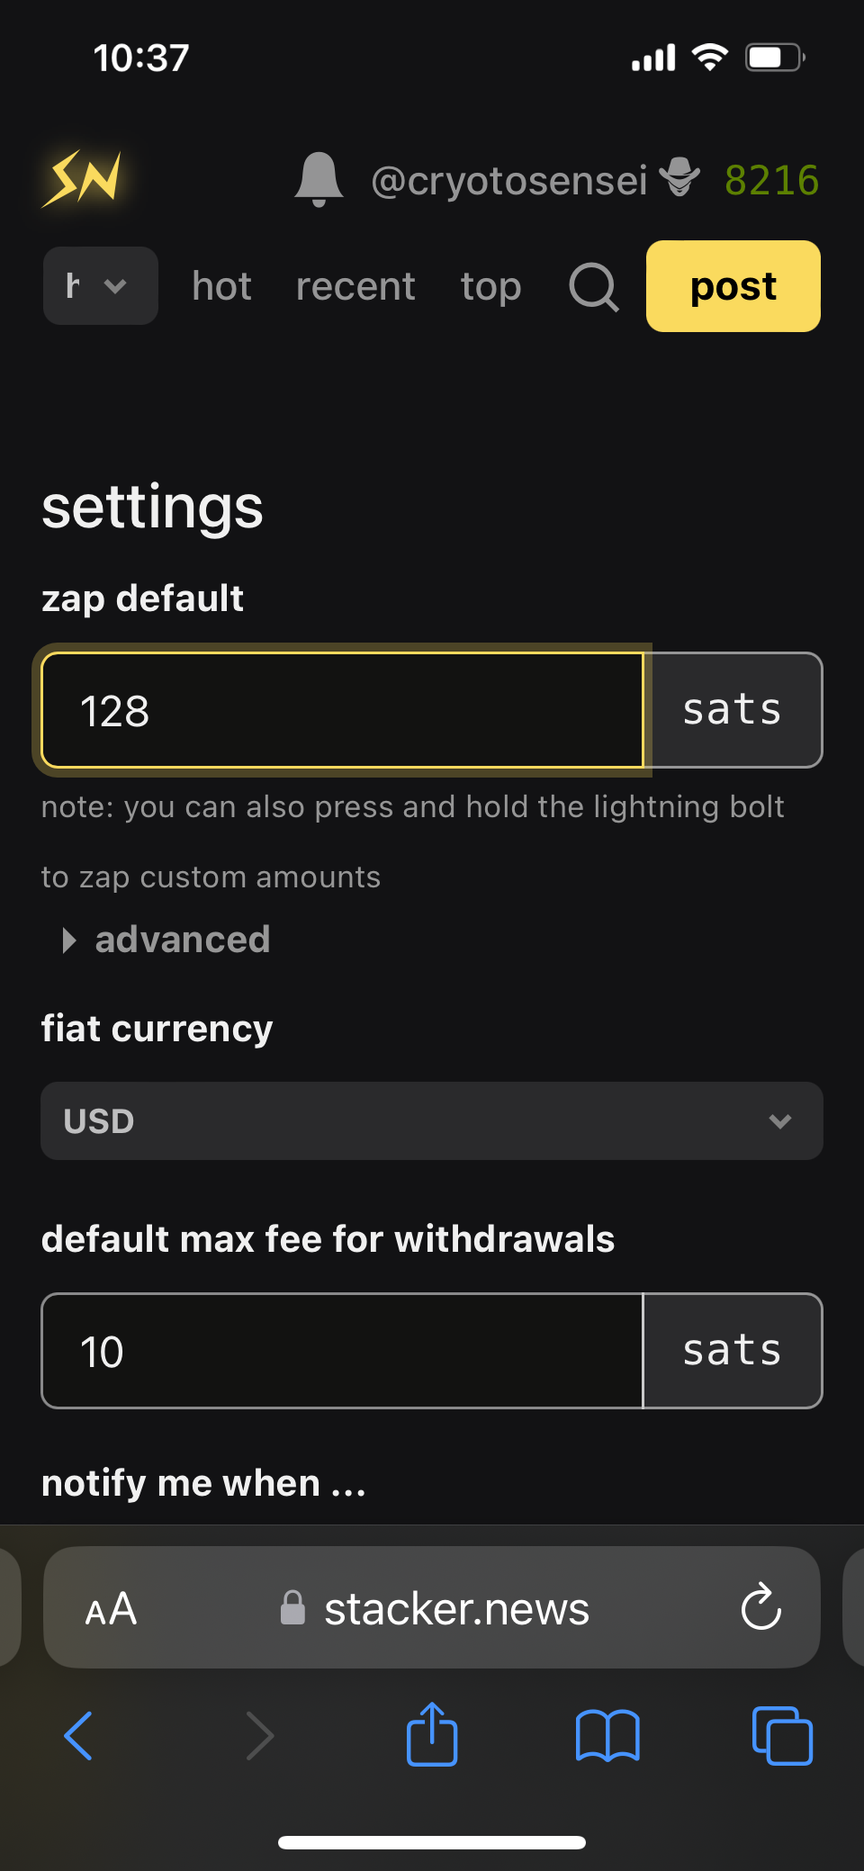The image size is (864, 1871).
Task: Reload the stacker.news page
Action: (x=760, y=1607)
